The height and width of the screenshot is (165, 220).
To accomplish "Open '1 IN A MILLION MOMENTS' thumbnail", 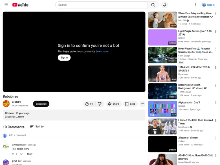I will (163, 73).
